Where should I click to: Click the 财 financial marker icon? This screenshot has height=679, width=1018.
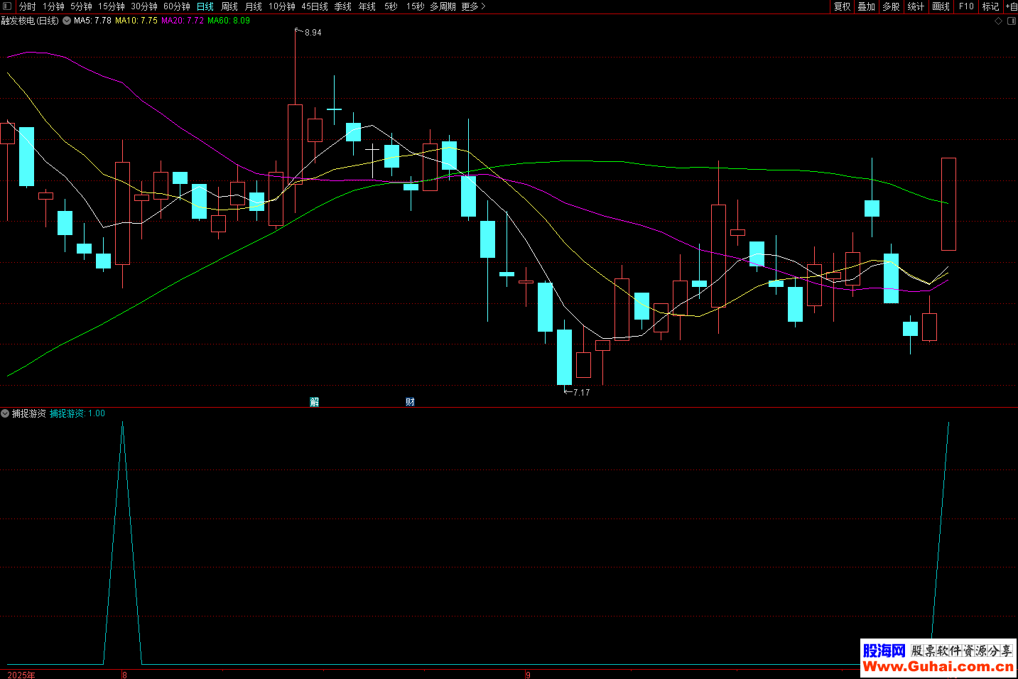point(410,402)
